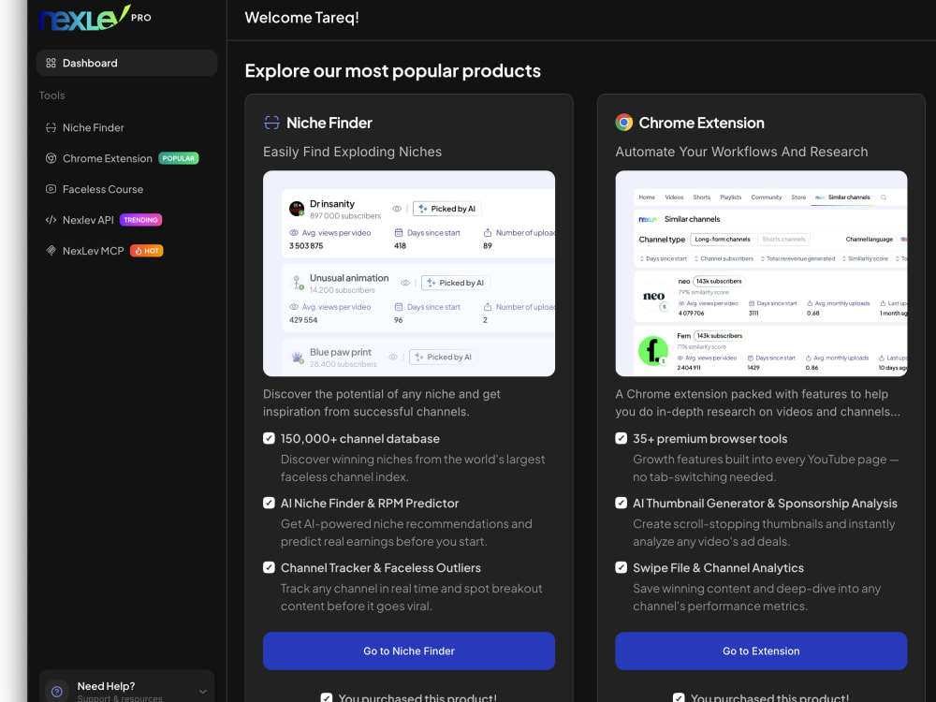Toggle AI Thumbnail Generator & Sponsorship Analysis checkbox
The height and width of the screenshot is (702, 936).
point(622,504)
